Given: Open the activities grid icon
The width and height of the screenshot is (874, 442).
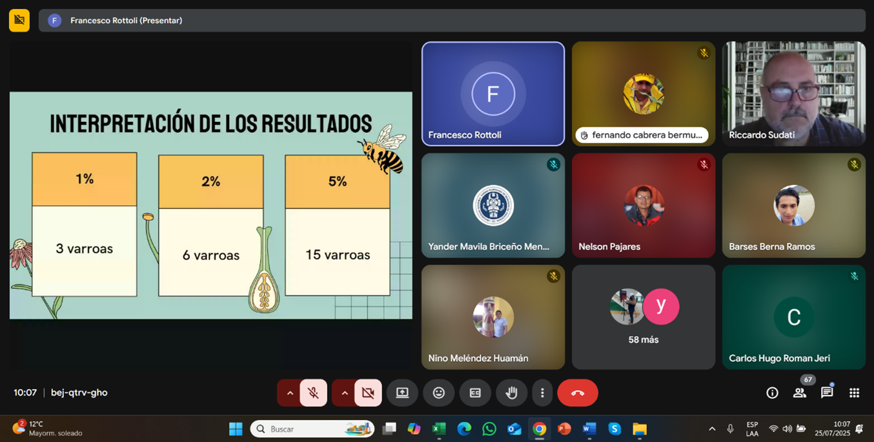Looking at the screenshot, I should coord(855,393).
